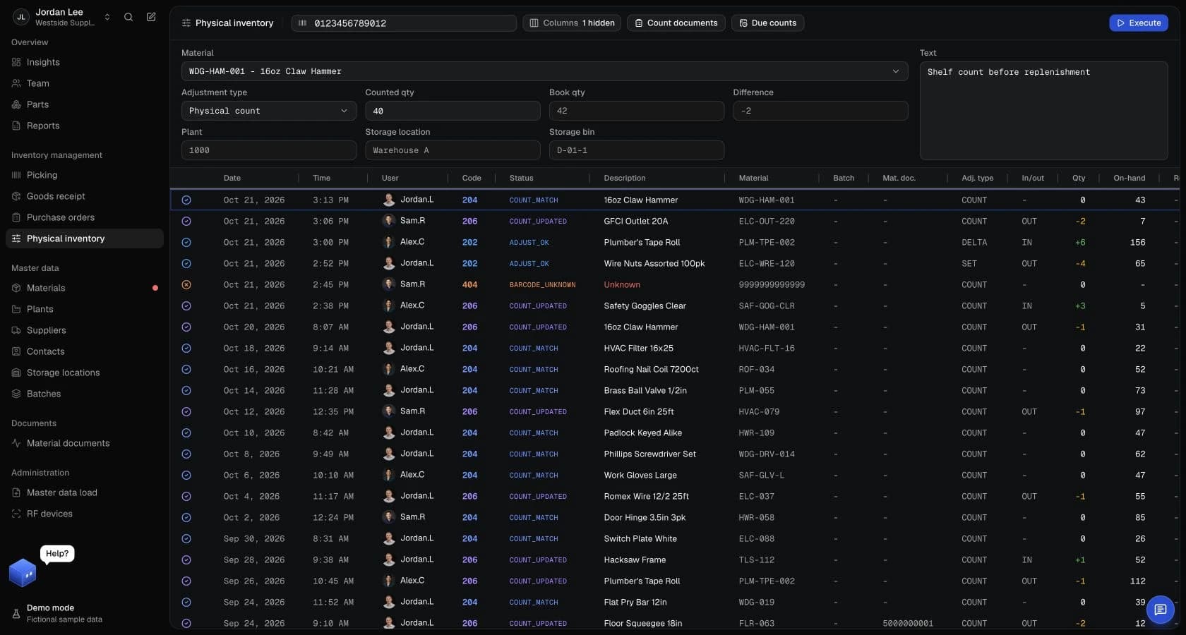
Task: Click the Flat Pry Bar 12in description
Action: tap(635, 603)
